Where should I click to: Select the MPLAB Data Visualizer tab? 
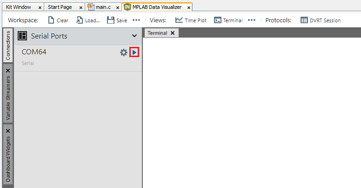tap(157, 7)
